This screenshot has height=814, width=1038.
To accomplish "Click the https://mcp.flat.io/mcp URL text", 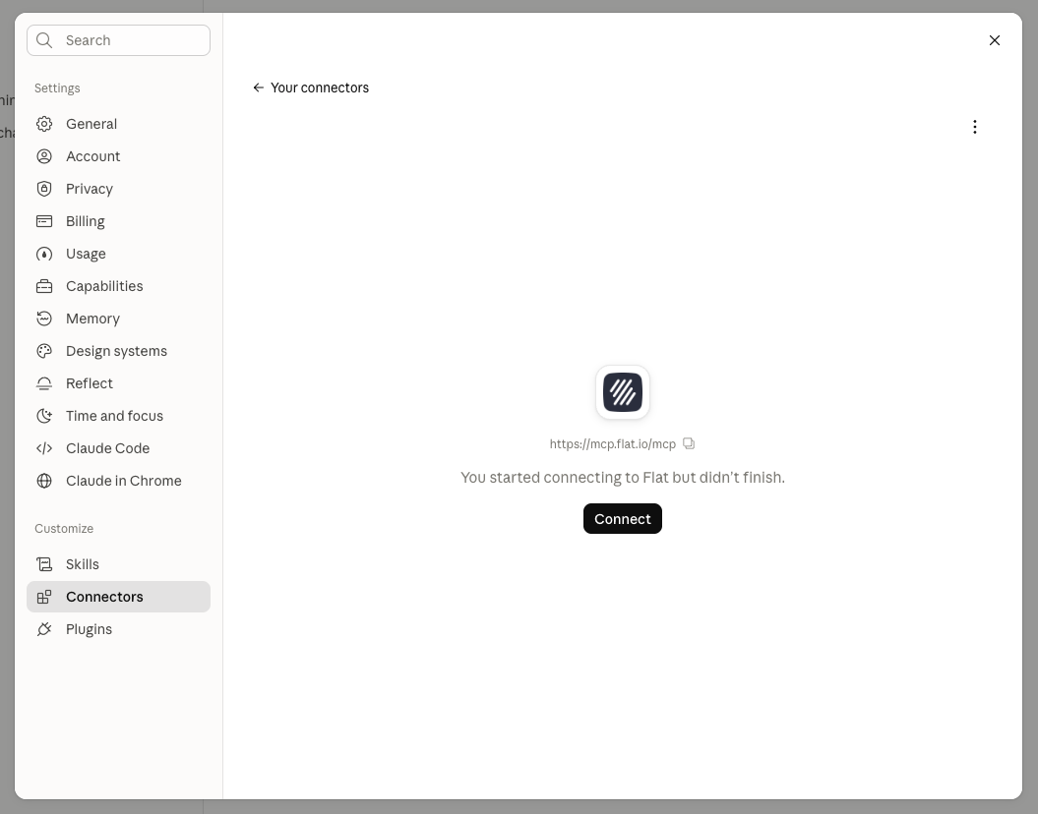I will 612,444.
